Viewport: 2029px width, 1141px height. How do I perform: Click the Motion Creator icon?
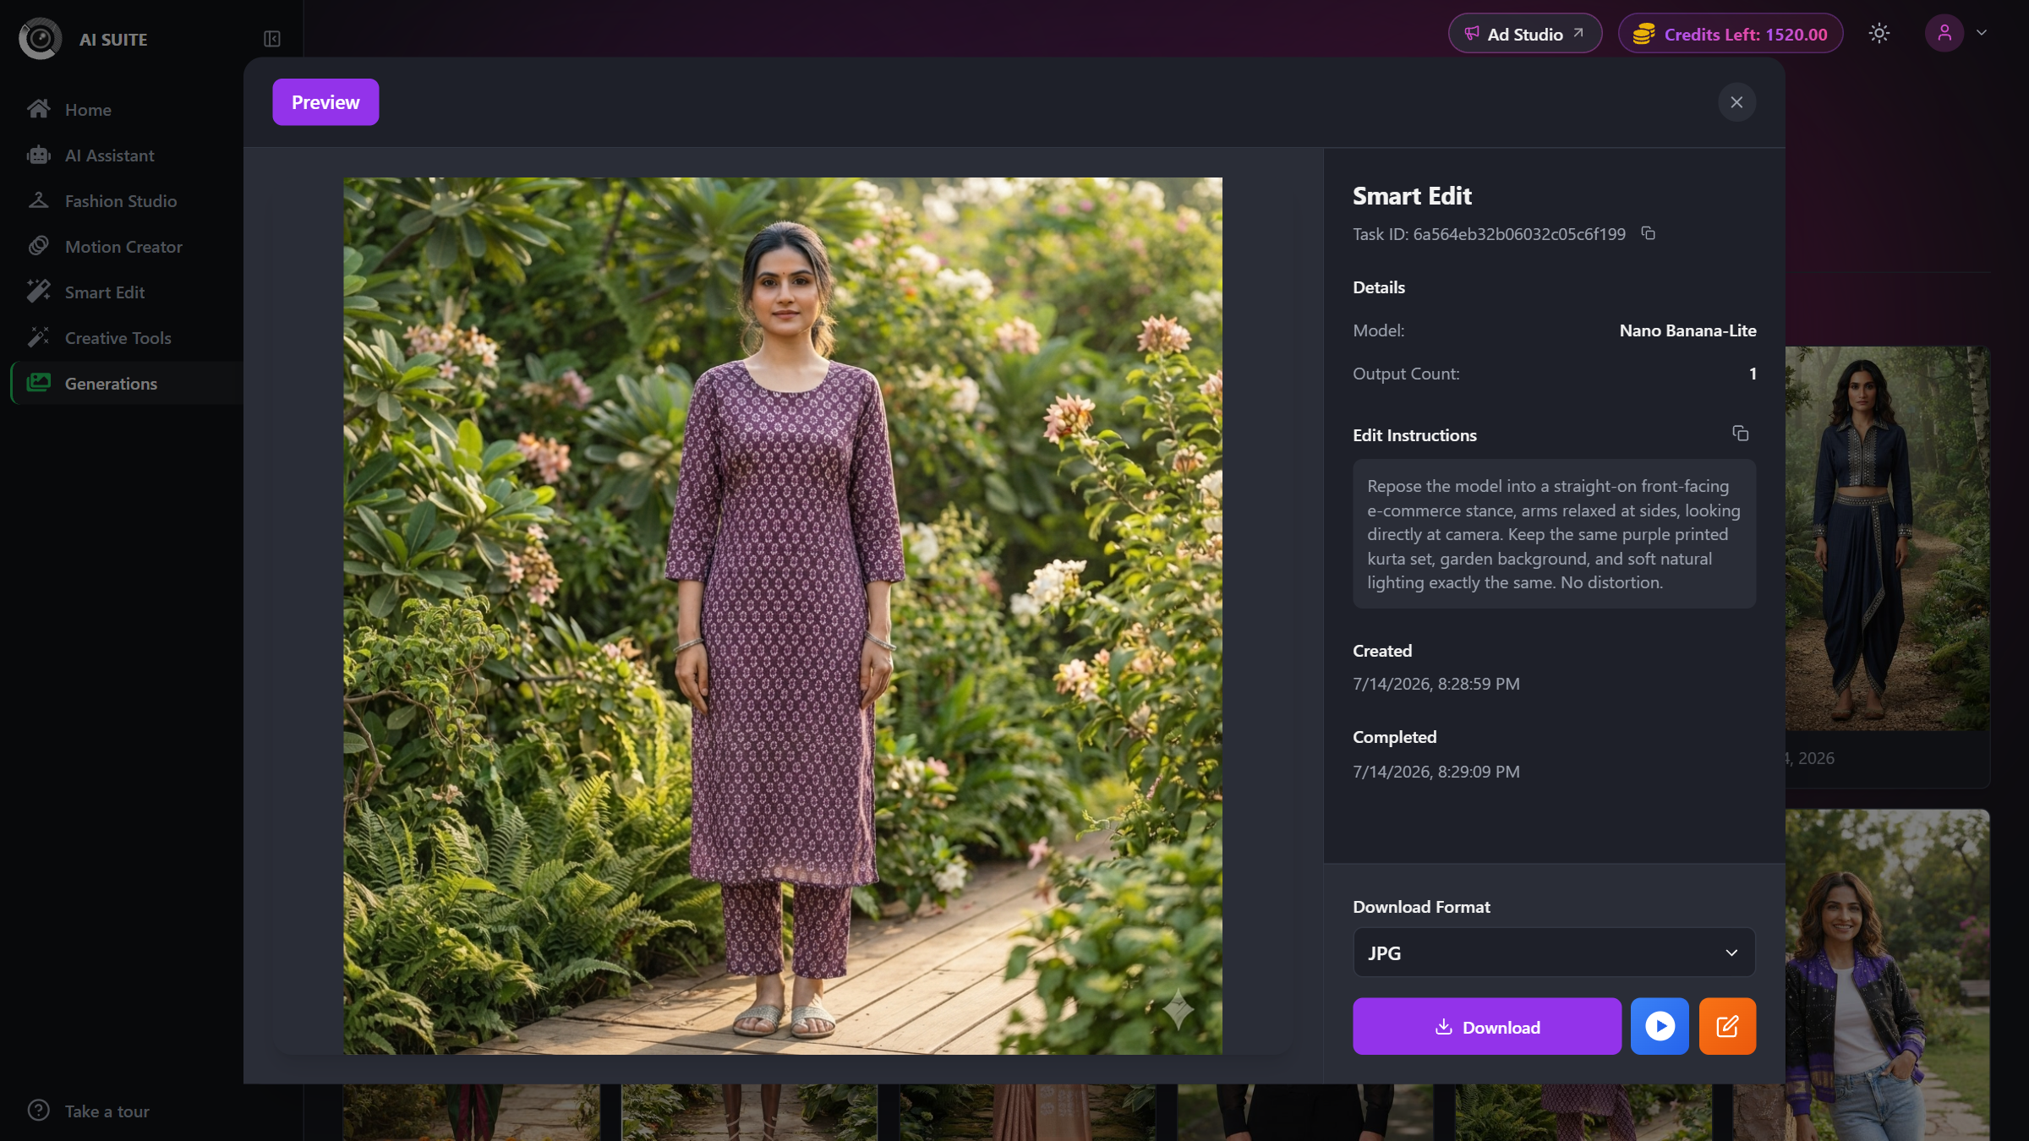pyautogui.click(x=39, y=246)
